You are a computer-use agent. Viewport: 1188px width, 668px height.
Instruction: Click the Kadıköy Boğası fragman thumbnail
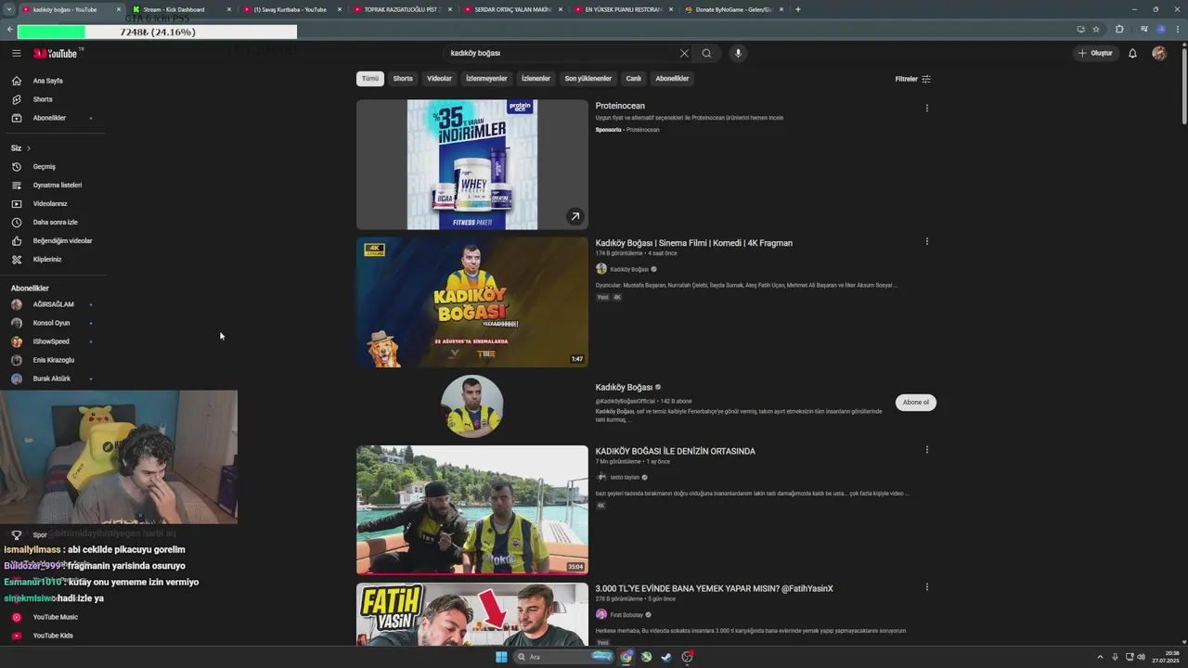coord(472,302)
